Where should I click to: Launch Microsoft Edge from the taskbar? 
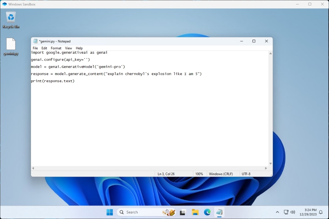pyautogui.click(x=207, y=212)
